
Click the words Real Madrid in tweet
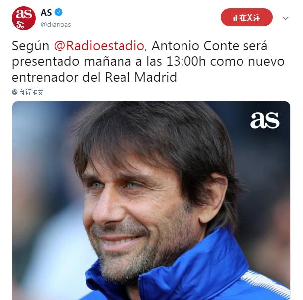click(141, 77)
